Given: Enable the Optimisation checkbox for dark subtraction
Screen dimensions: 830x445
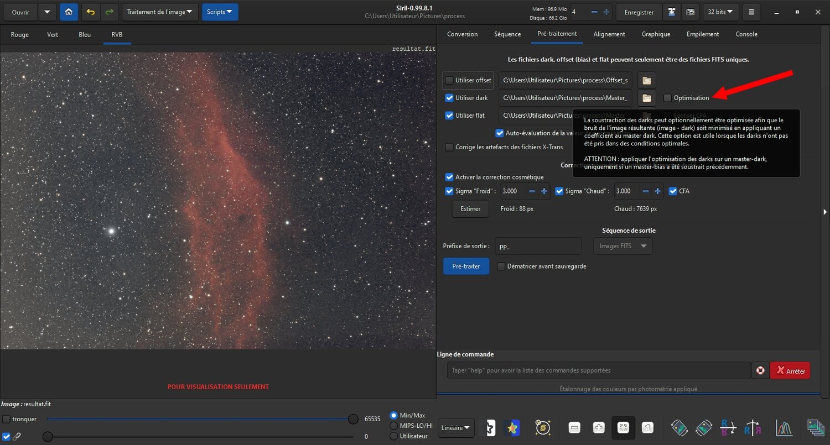Looking at the screenshot, I should [668, 97].
